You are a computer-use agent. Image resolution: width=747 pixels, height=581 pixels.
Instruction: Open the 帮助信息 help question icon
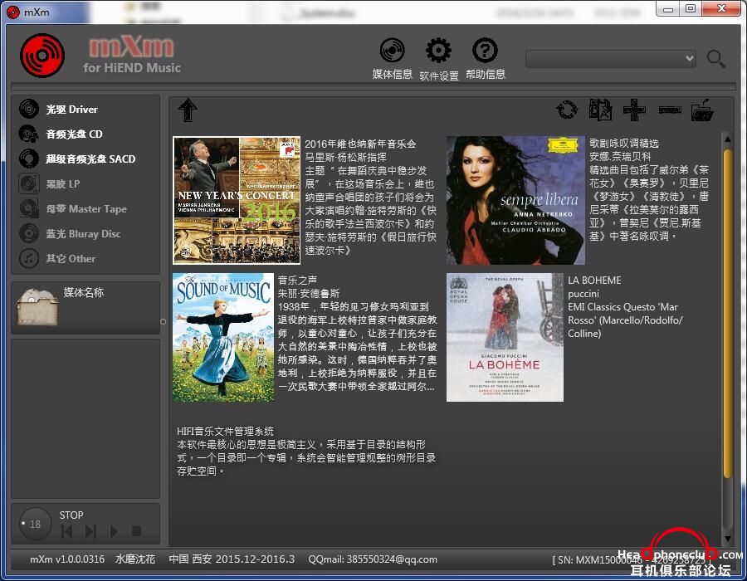(485, 50)
